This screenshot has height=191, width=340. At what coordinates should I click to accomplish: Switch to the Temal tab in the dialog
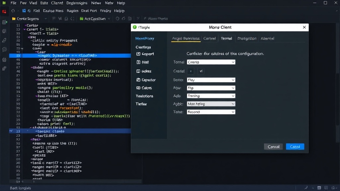click(226, 38)
